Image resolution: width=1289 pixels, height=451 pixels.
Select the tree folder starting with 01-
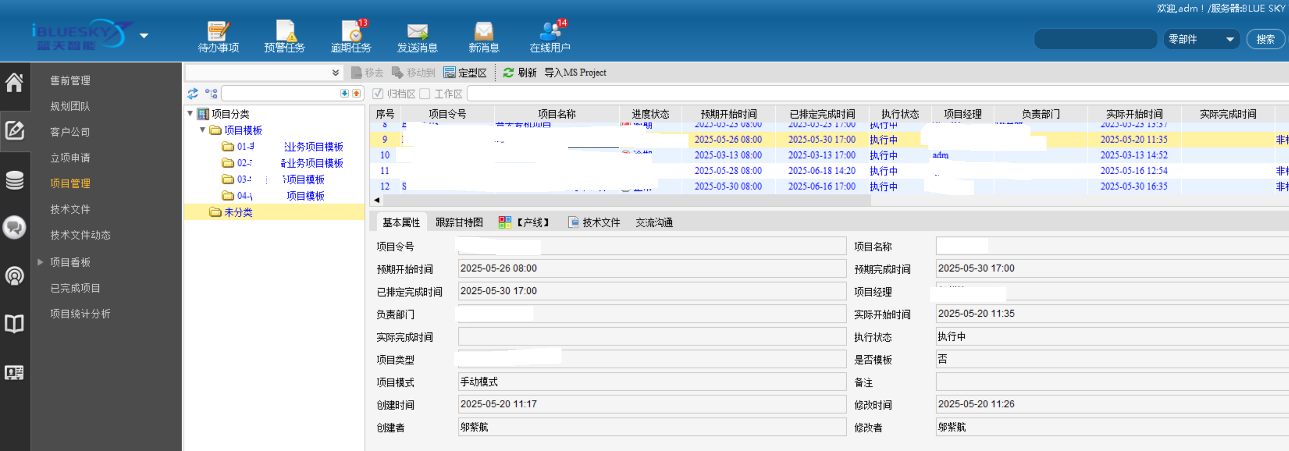282,147
